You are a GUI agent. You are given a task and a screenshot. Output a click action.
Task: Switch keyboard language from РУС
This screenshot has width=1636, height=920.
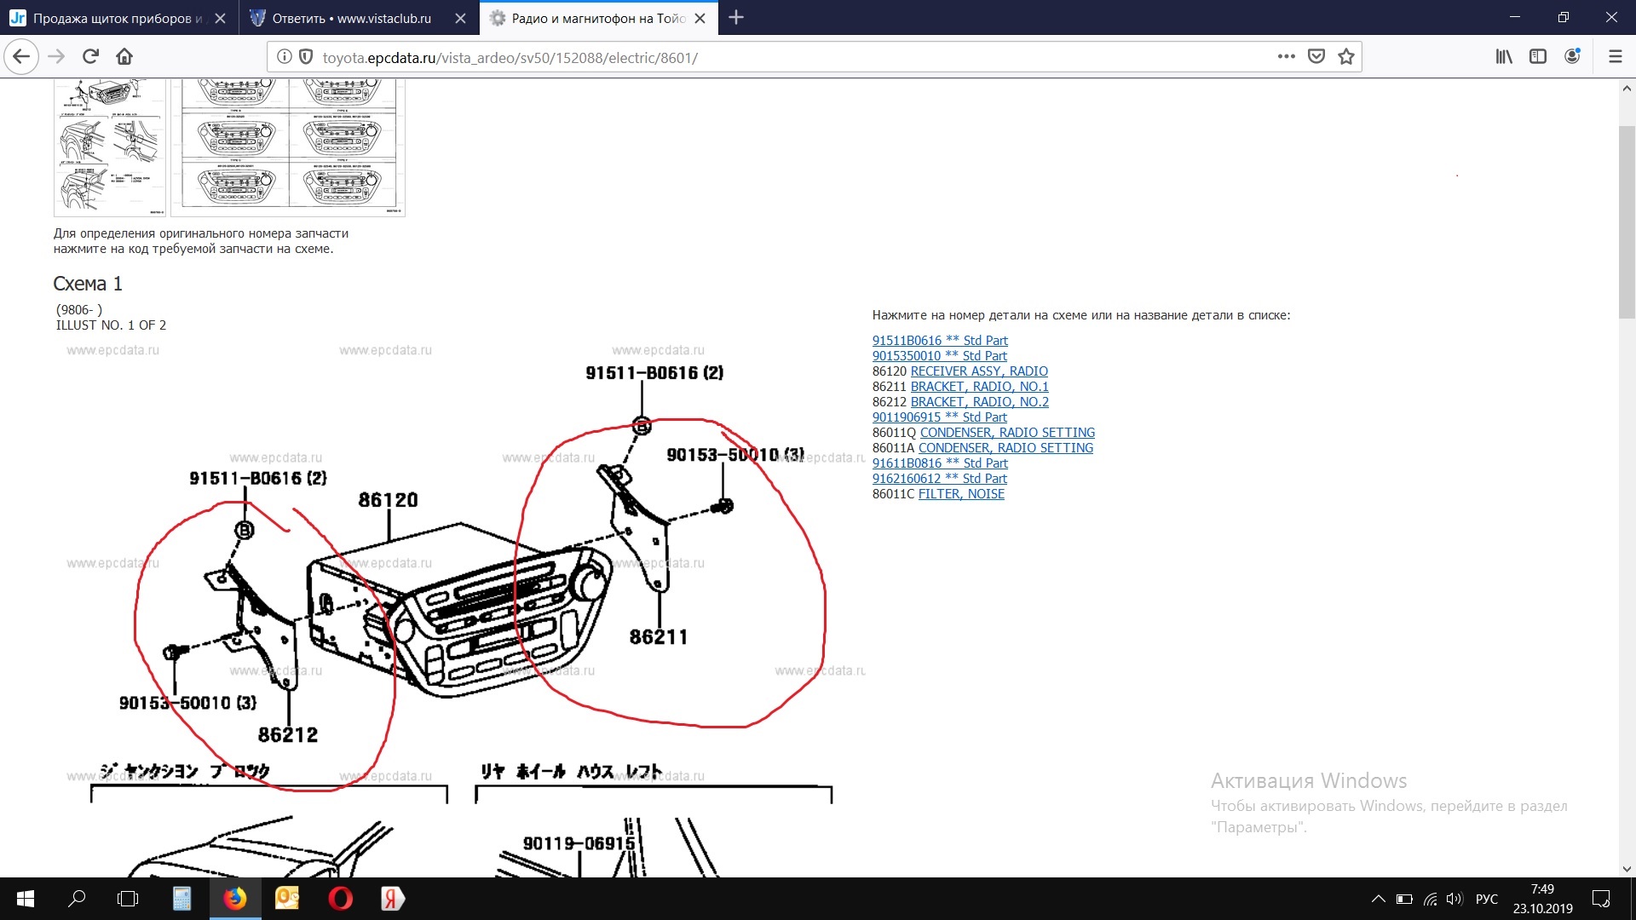tap(1486, 899)
